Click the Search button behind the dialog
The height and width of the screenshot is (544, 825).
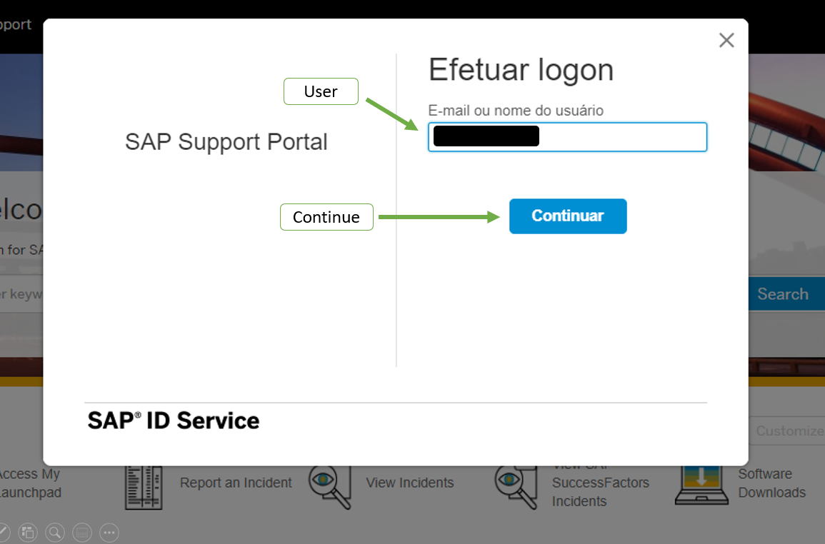(x=786, y=293)
